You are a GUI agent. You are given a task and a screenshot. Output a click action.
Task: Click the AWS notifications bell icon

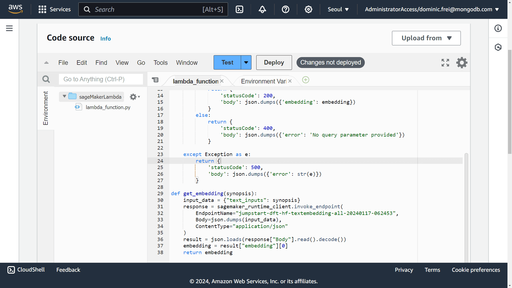click(x=262, y=10)
